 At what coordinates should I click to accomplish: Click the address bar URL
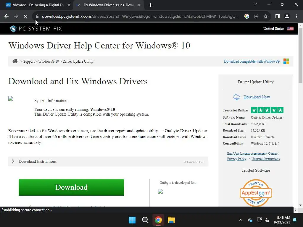140,17
